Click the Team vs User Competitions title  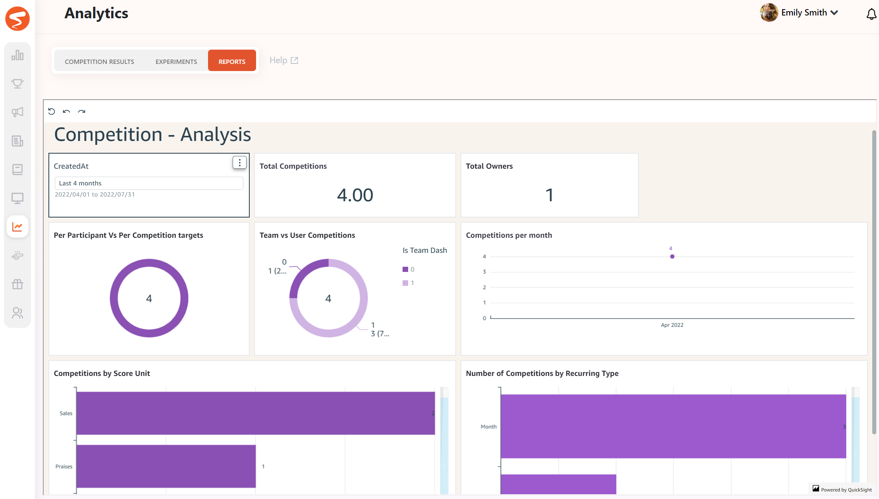click(307, 235)
